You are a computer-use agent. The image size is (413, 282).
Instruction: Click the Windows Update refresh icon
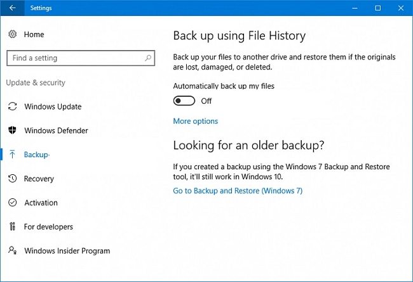(x=12, y=106)
